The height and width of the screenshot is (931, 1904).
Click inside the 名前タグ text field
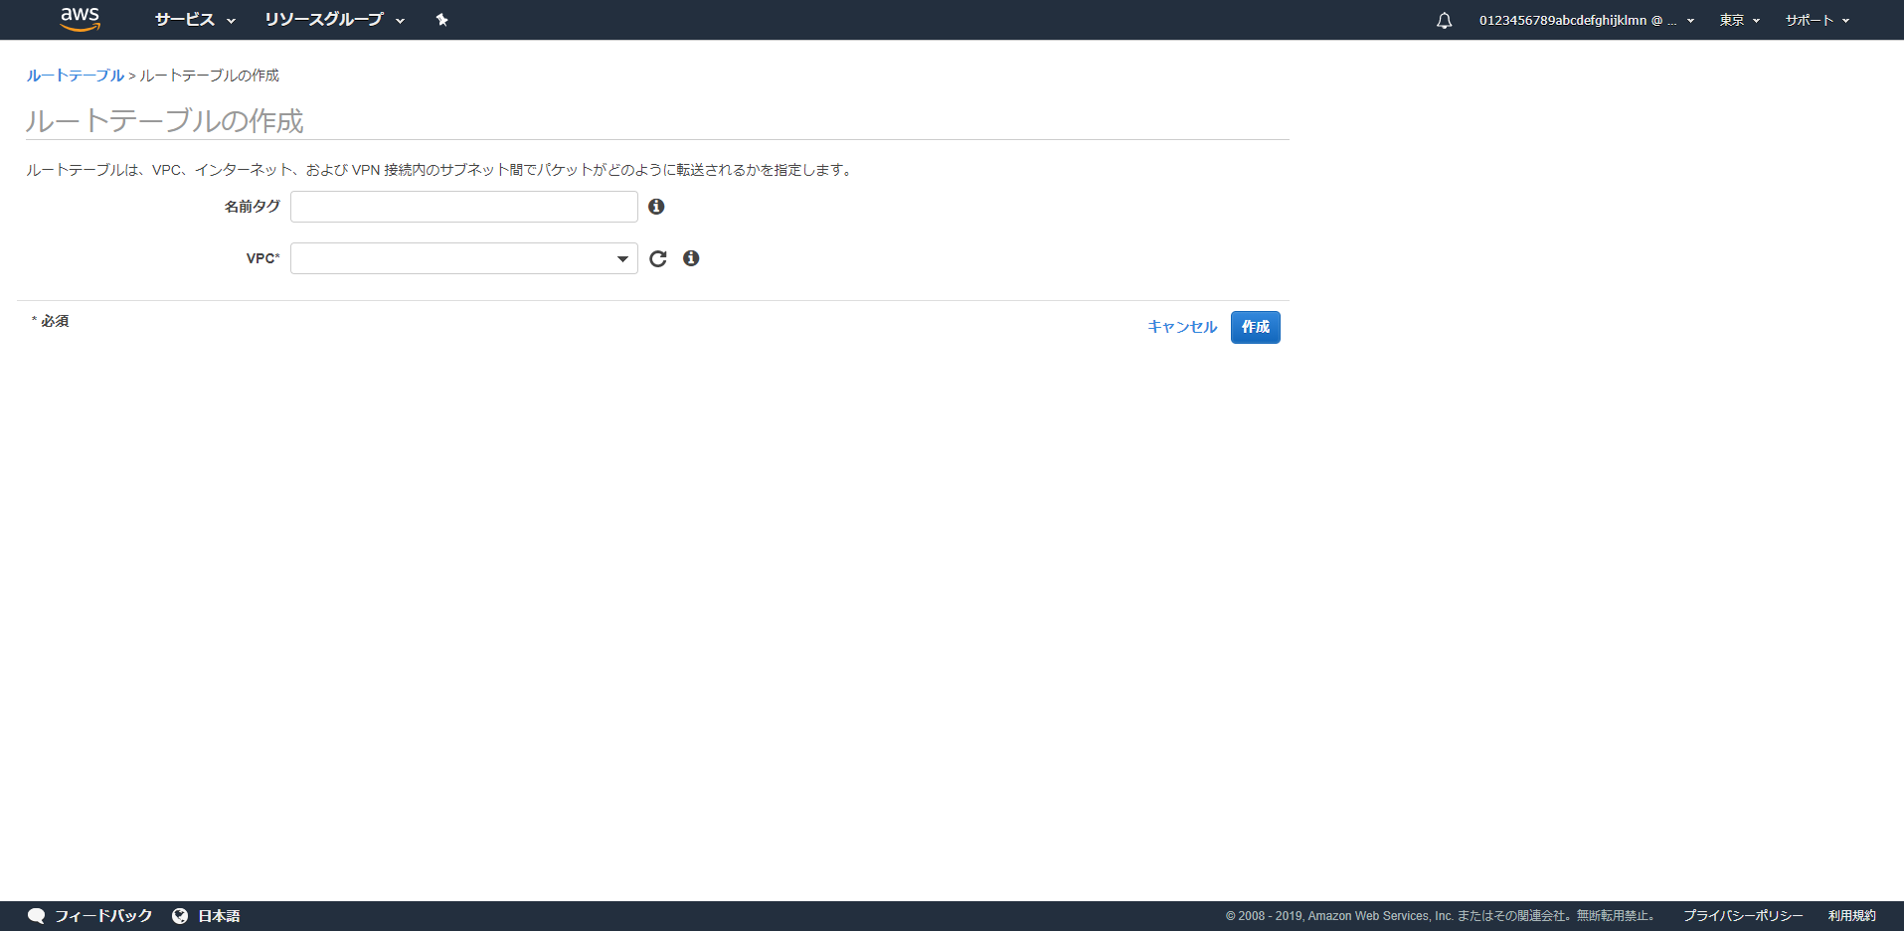[463, 207]
